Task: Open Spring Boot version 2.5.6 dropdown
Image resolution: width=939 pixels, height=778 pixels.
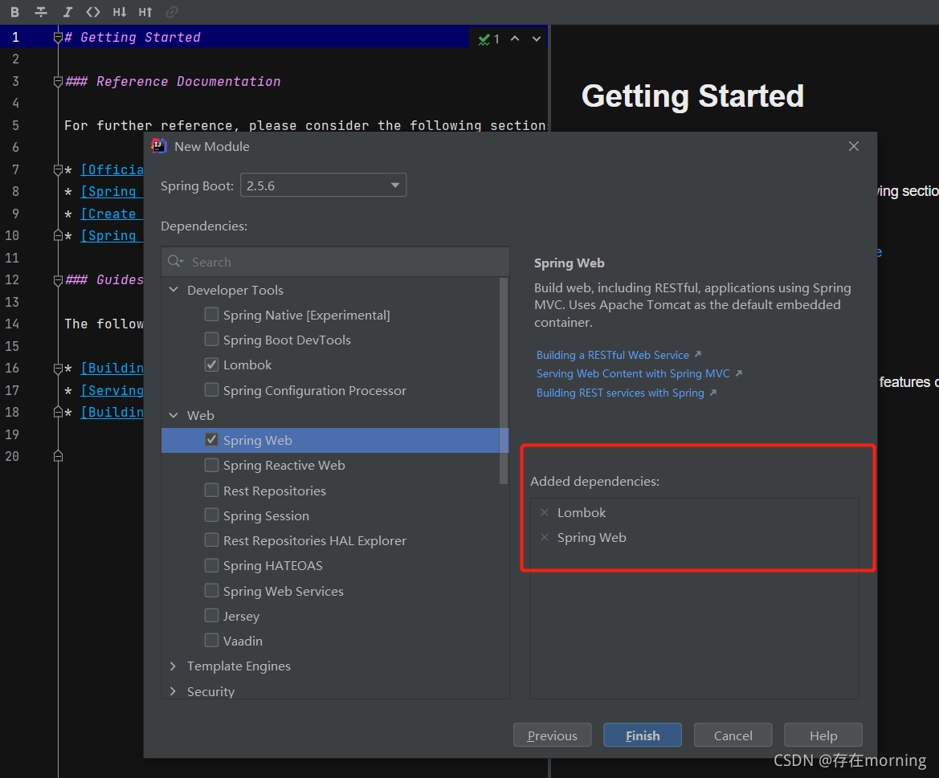Action: click(324, 185)
